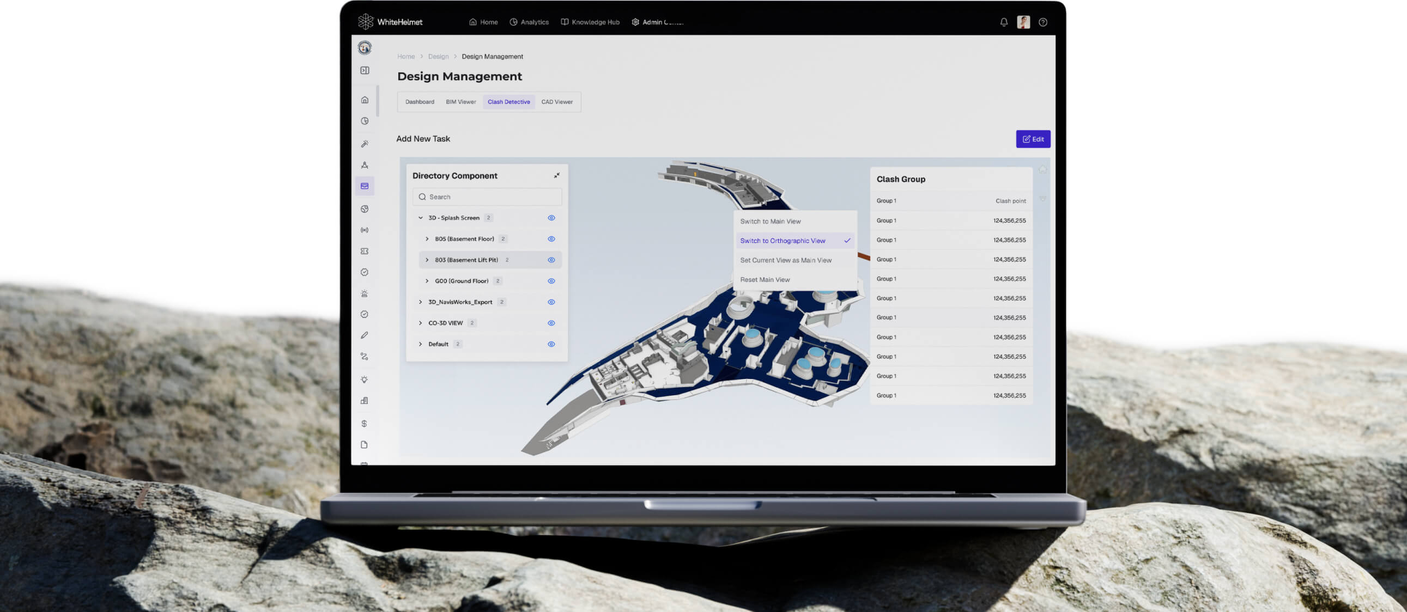Click the "Clash point" column header

pos(1010,201)
